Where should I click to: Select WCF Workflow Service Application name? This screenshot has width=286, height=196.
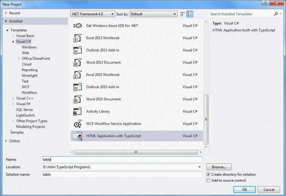click(x=114, y=124)
